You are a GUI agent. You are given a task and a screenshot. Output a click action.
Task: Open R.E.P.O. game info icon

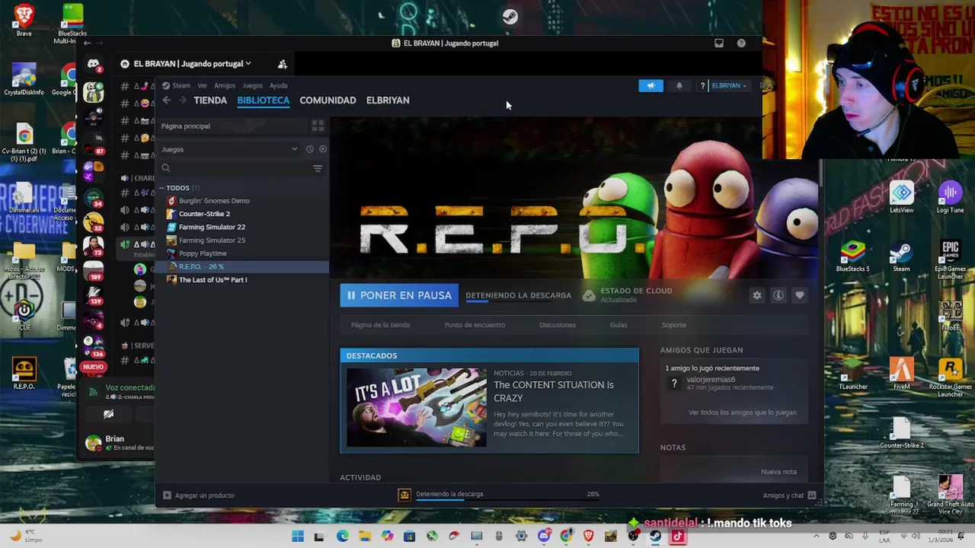click(778, 295)
